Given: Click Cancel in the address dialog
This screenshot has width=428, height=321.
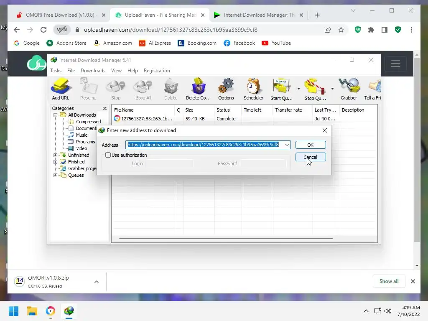Looking at the screenshot, I should [x=311, y=157].
